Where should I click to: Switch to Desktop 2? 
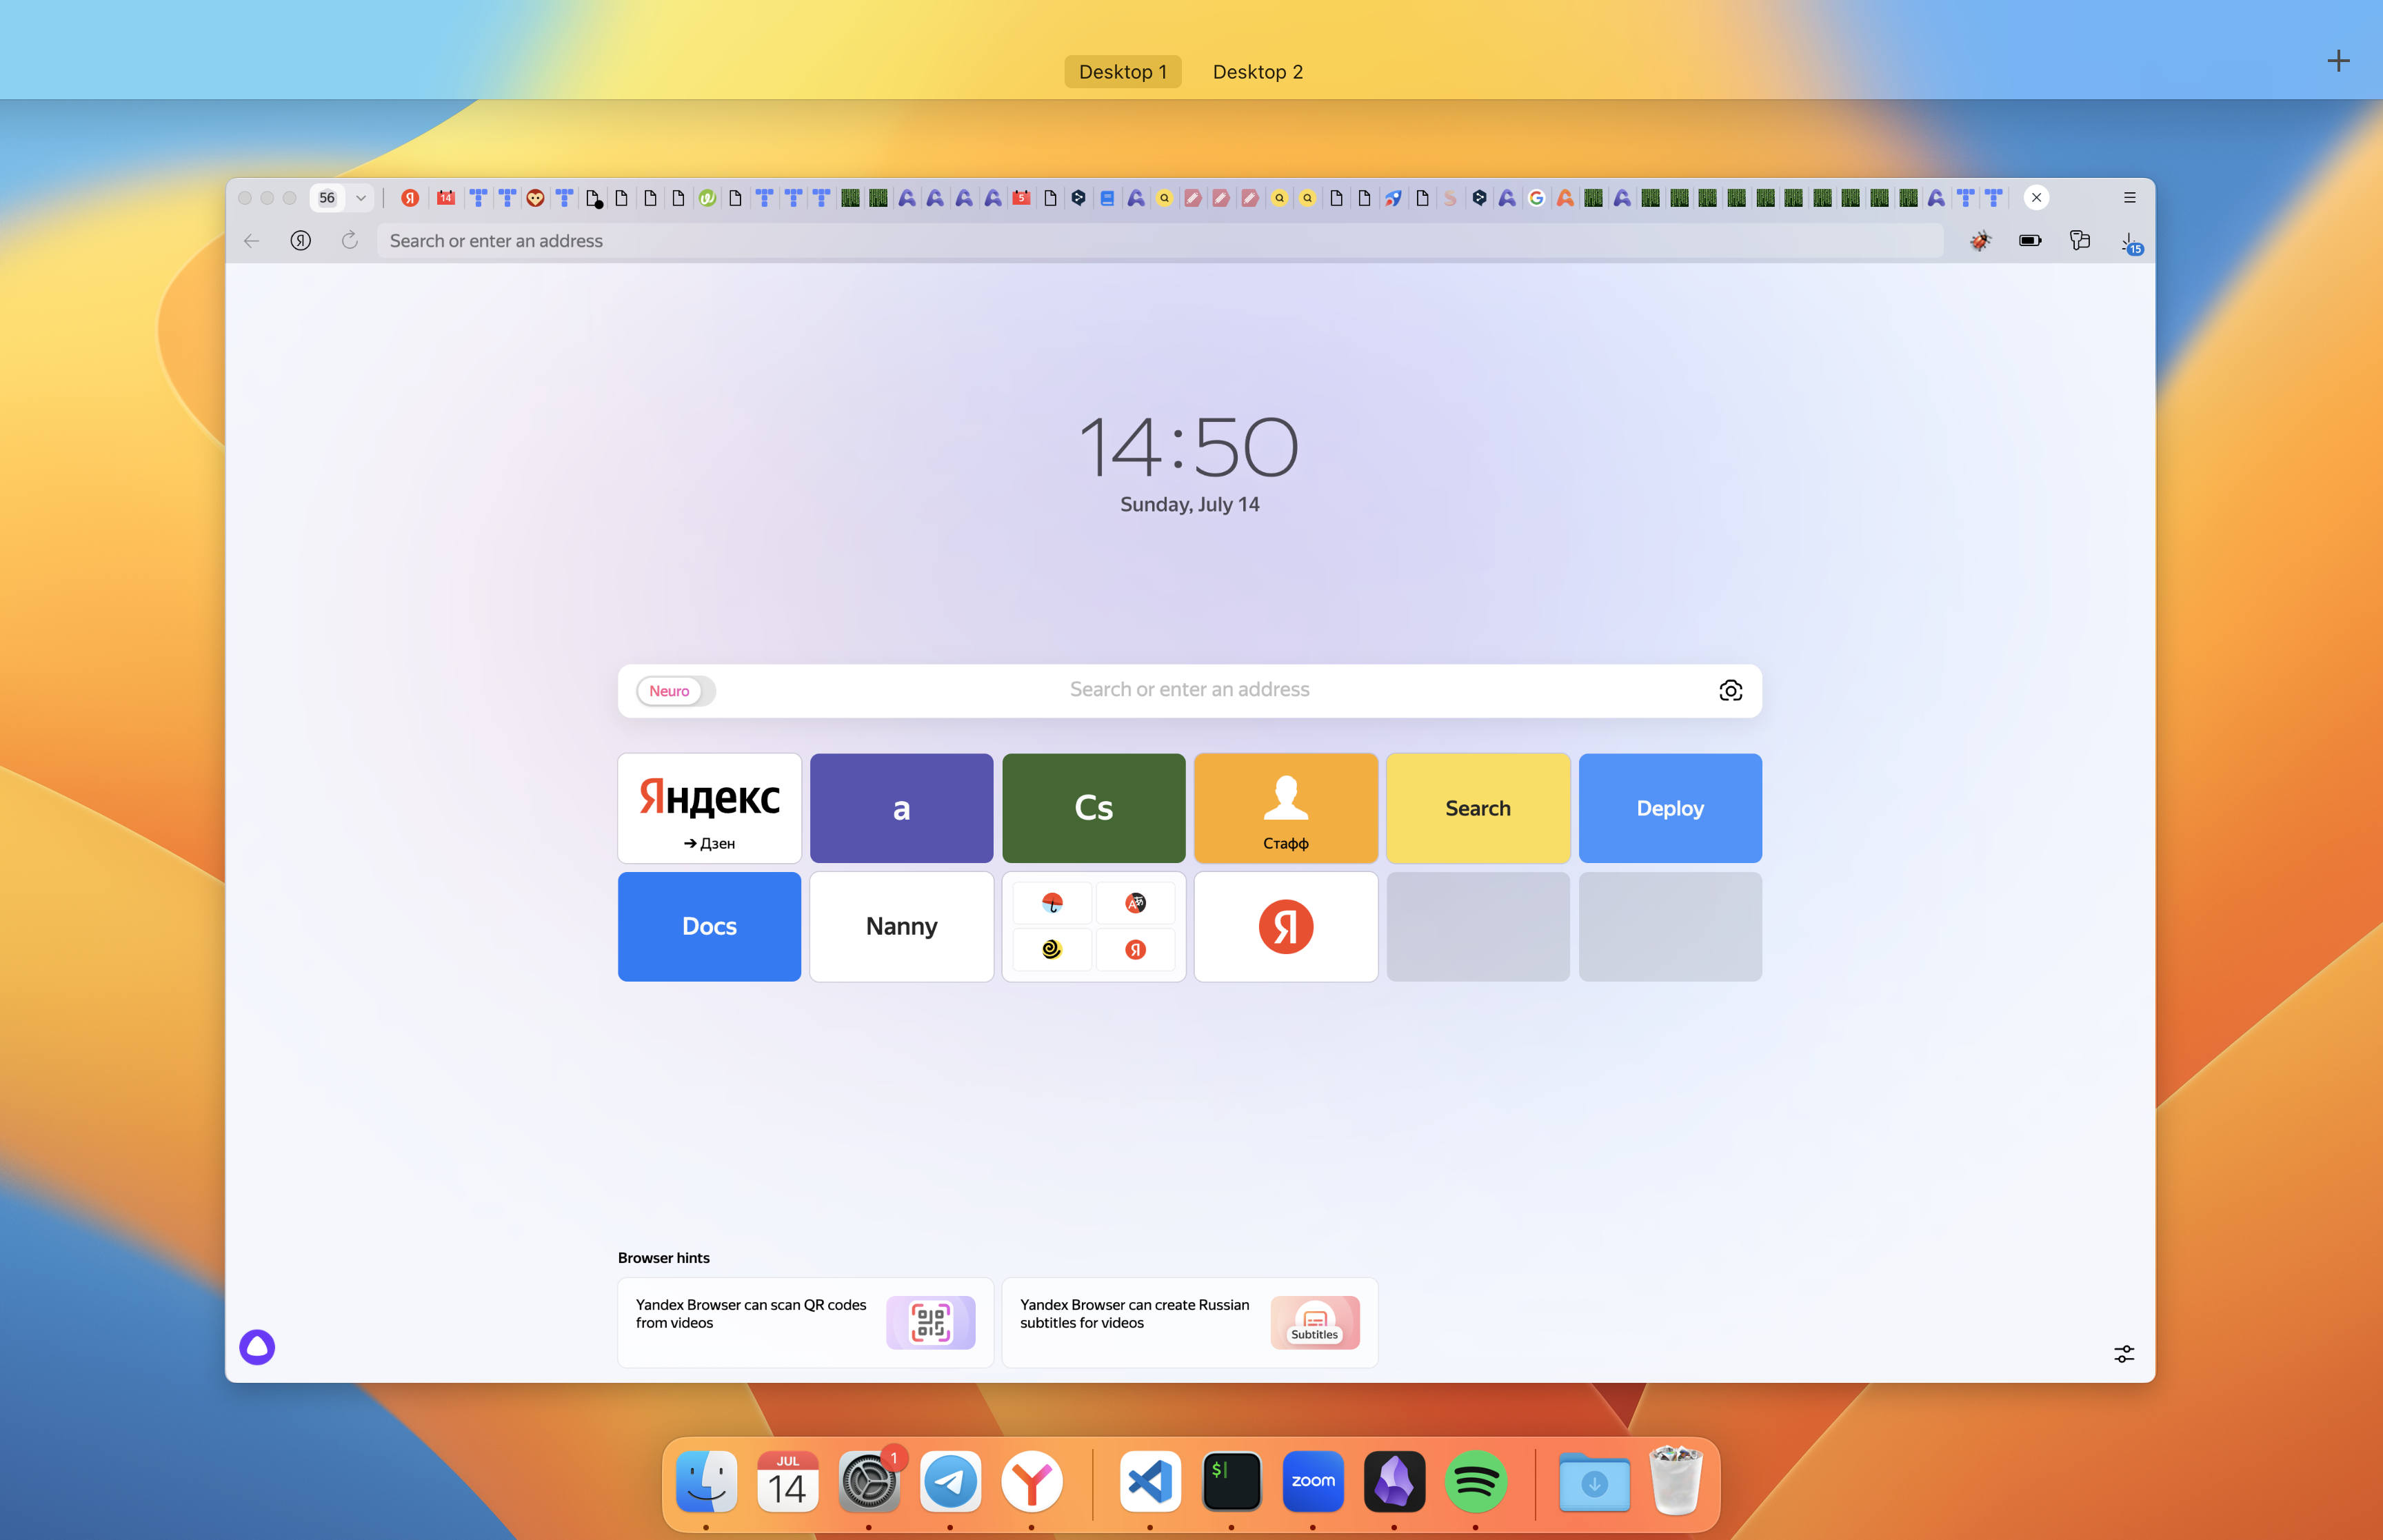(x=1257, y=72)
